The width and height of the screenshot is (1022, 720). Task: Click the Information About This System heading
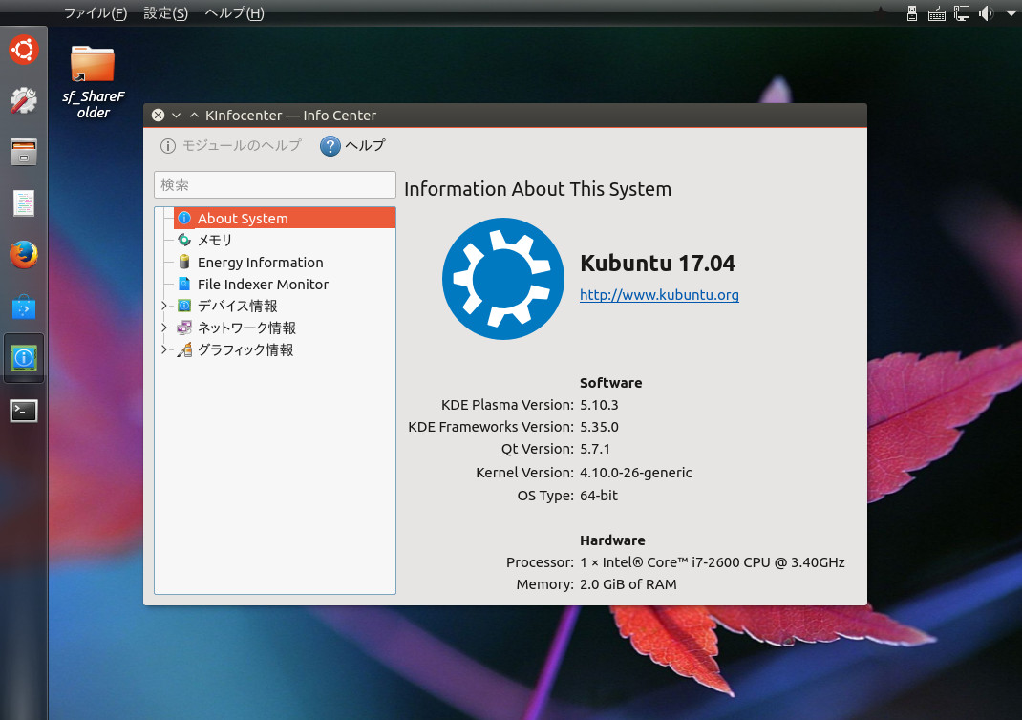click(x=538, y=189)
